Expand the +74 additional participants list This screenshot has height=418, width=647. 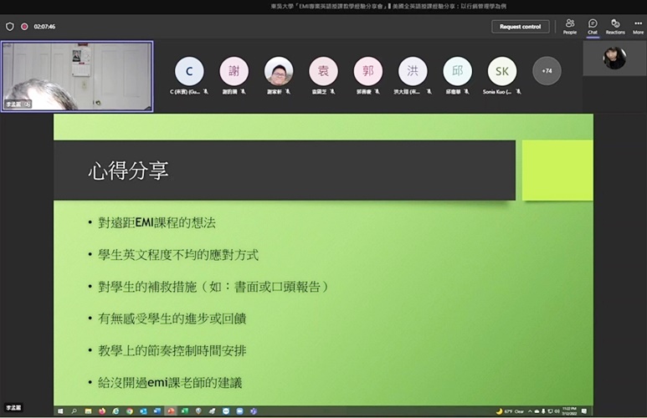tap(547, 71)
